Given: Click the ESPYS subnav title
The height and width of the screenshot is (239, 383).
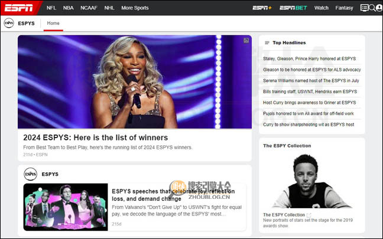Looking at the screenshot, I should coord(26,24).
